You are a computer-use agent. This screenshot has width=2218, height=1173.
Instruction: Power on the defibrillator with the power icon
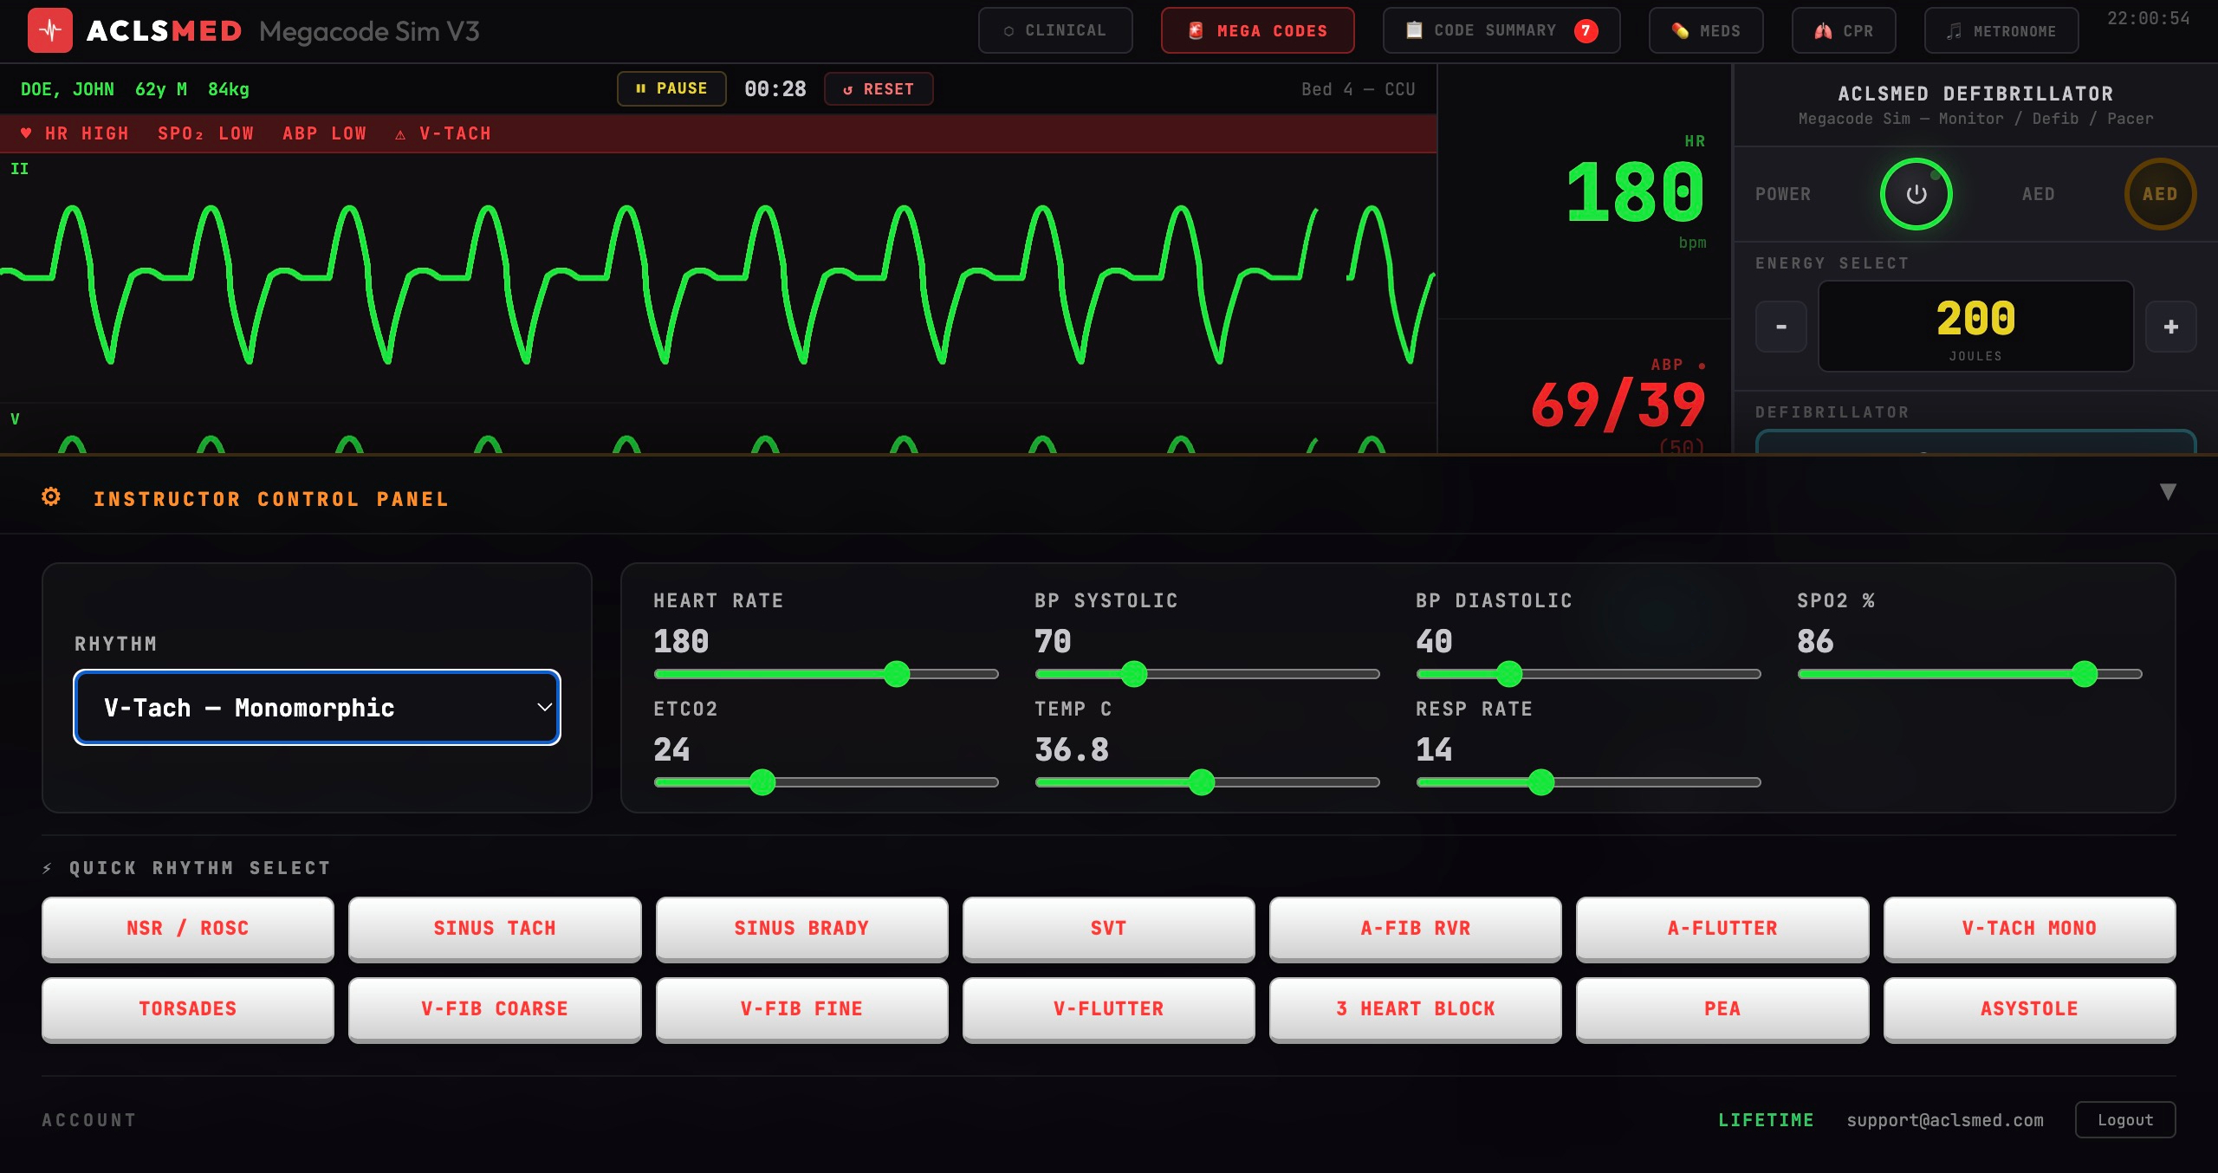[1916, 193]
